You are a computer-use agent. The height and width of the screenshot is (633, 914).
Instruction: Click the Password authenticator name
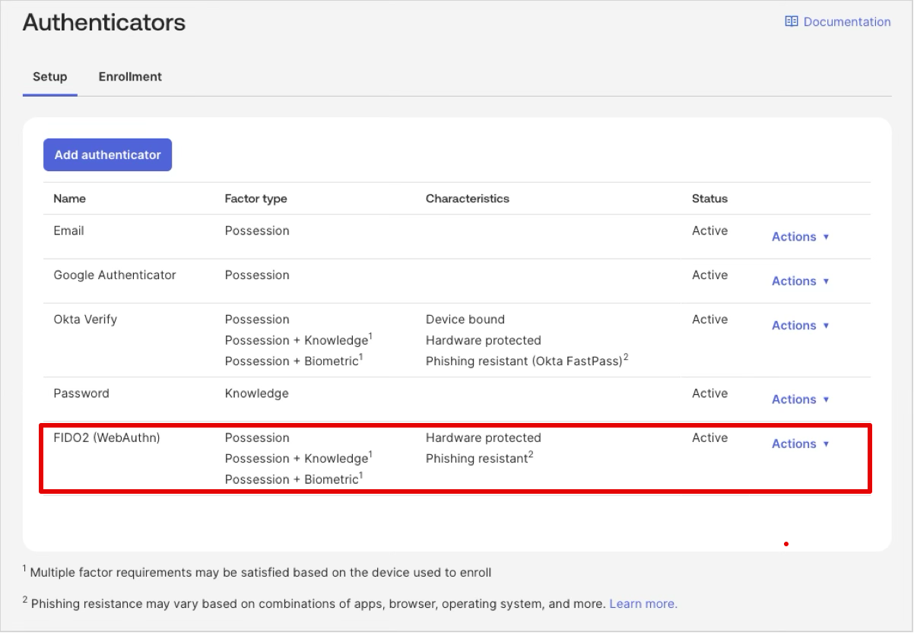pos(81,393)
